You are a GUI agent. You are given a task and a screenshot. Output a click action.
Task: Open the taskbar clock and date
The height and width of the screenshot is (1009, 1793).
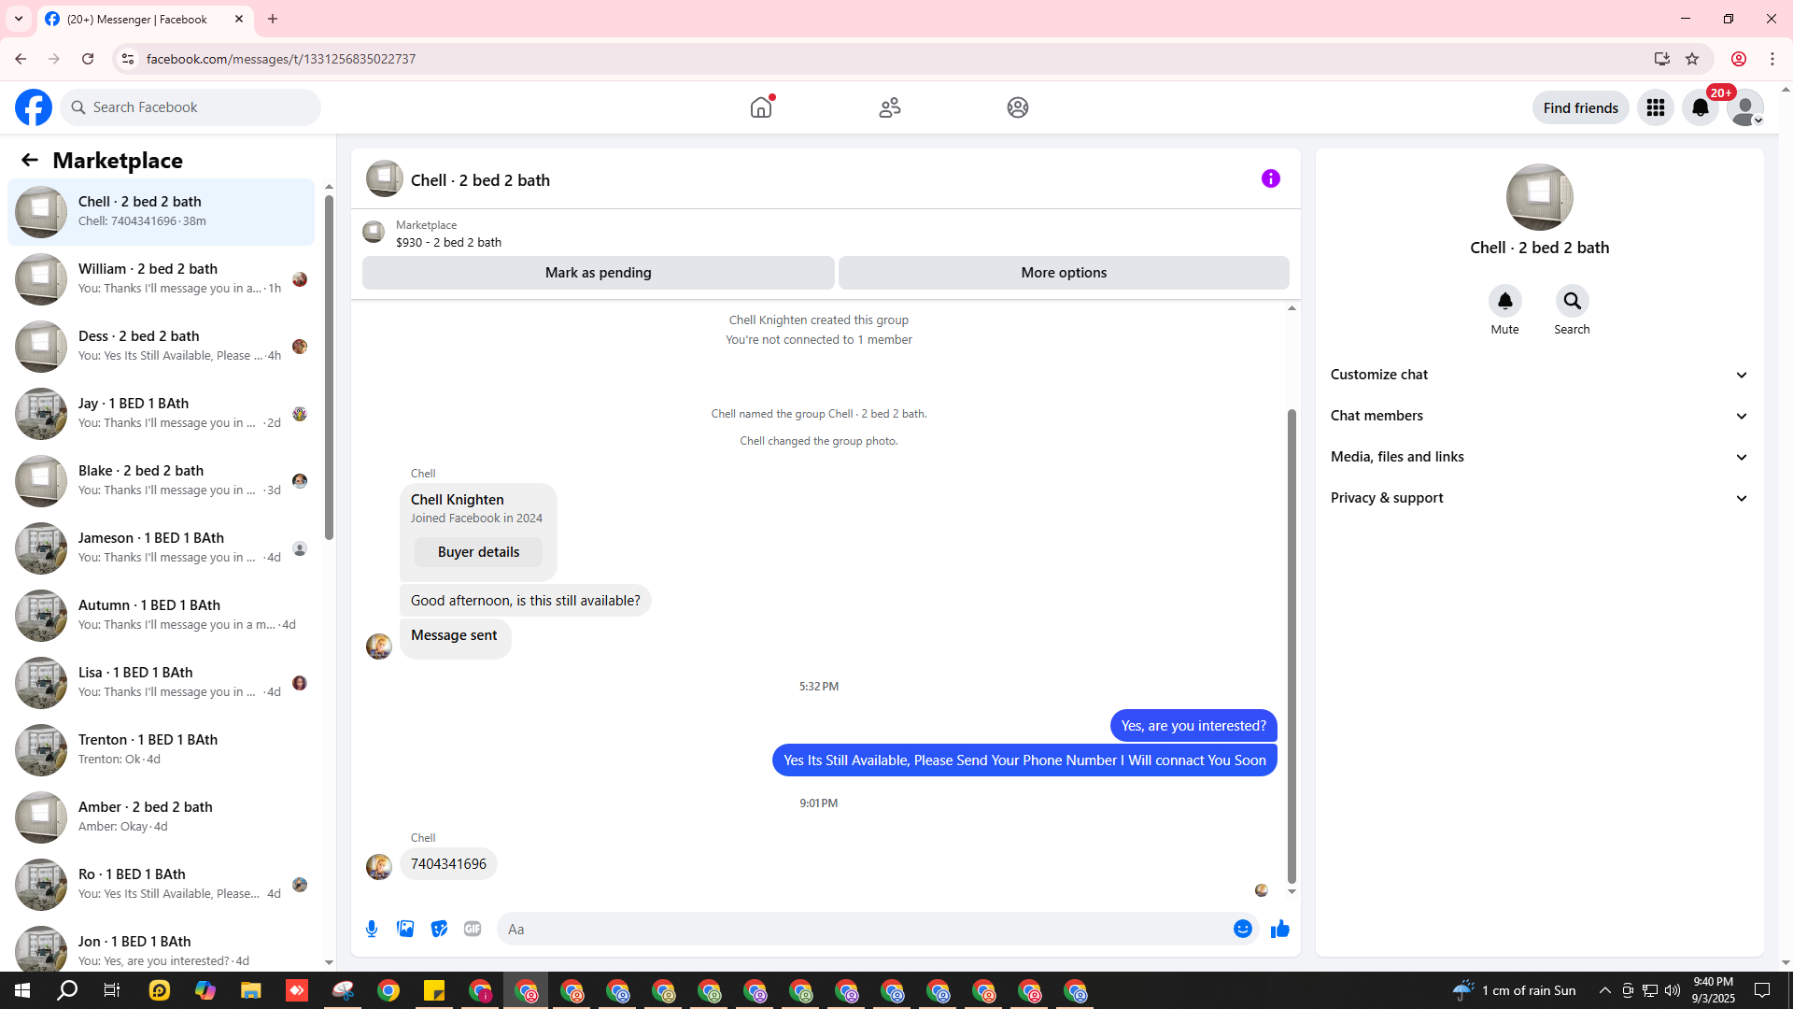1714,990
